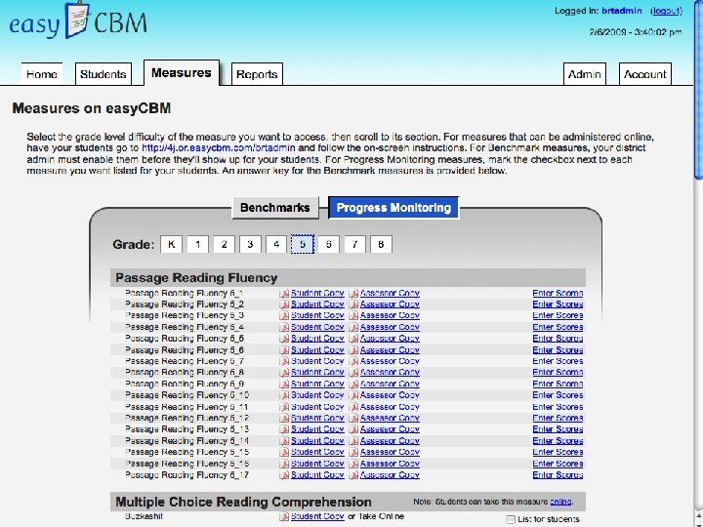Click PDF icon for Assessor Copy 5_13

(353, 429)
